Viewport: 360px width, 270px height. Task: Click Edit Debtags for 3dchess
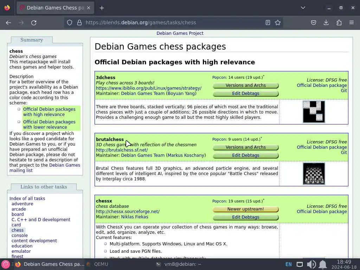245,94
